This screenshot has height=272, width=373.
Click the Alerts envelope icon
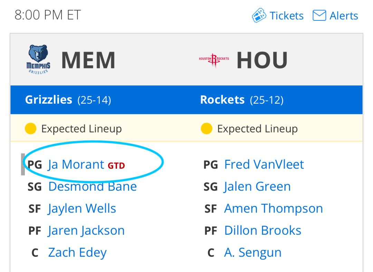point(319,16)
